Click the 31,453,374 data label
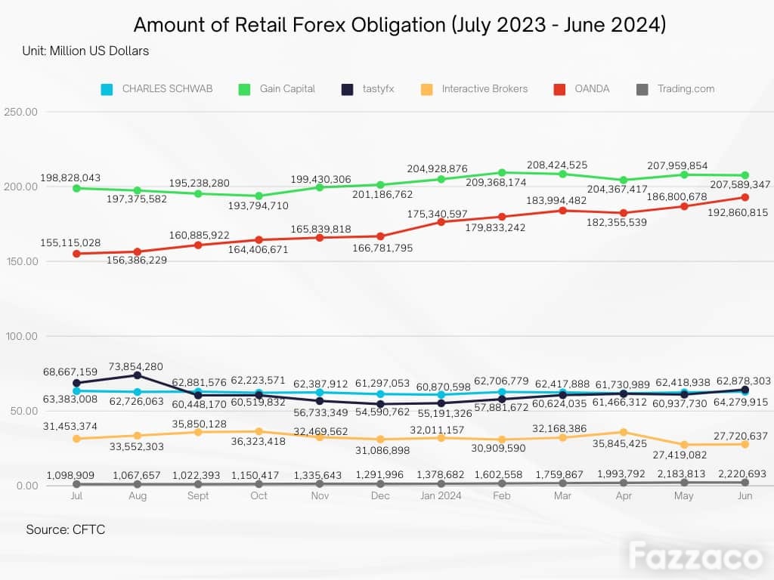The image size is (774, 580). tap(70, 426)
